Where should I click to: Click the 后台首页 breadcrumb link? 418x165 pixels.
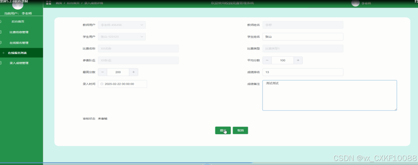73,3
